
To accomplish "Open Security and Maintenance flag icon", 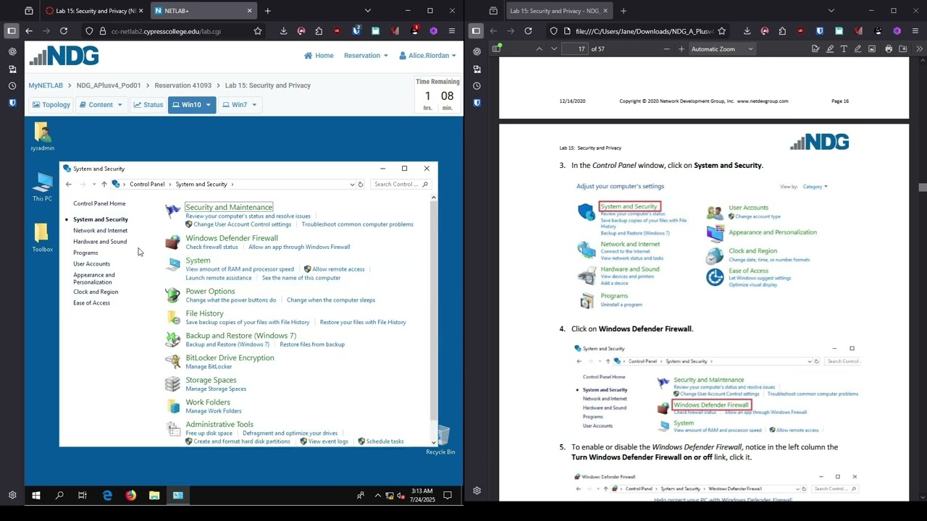I will pos(172,211).
